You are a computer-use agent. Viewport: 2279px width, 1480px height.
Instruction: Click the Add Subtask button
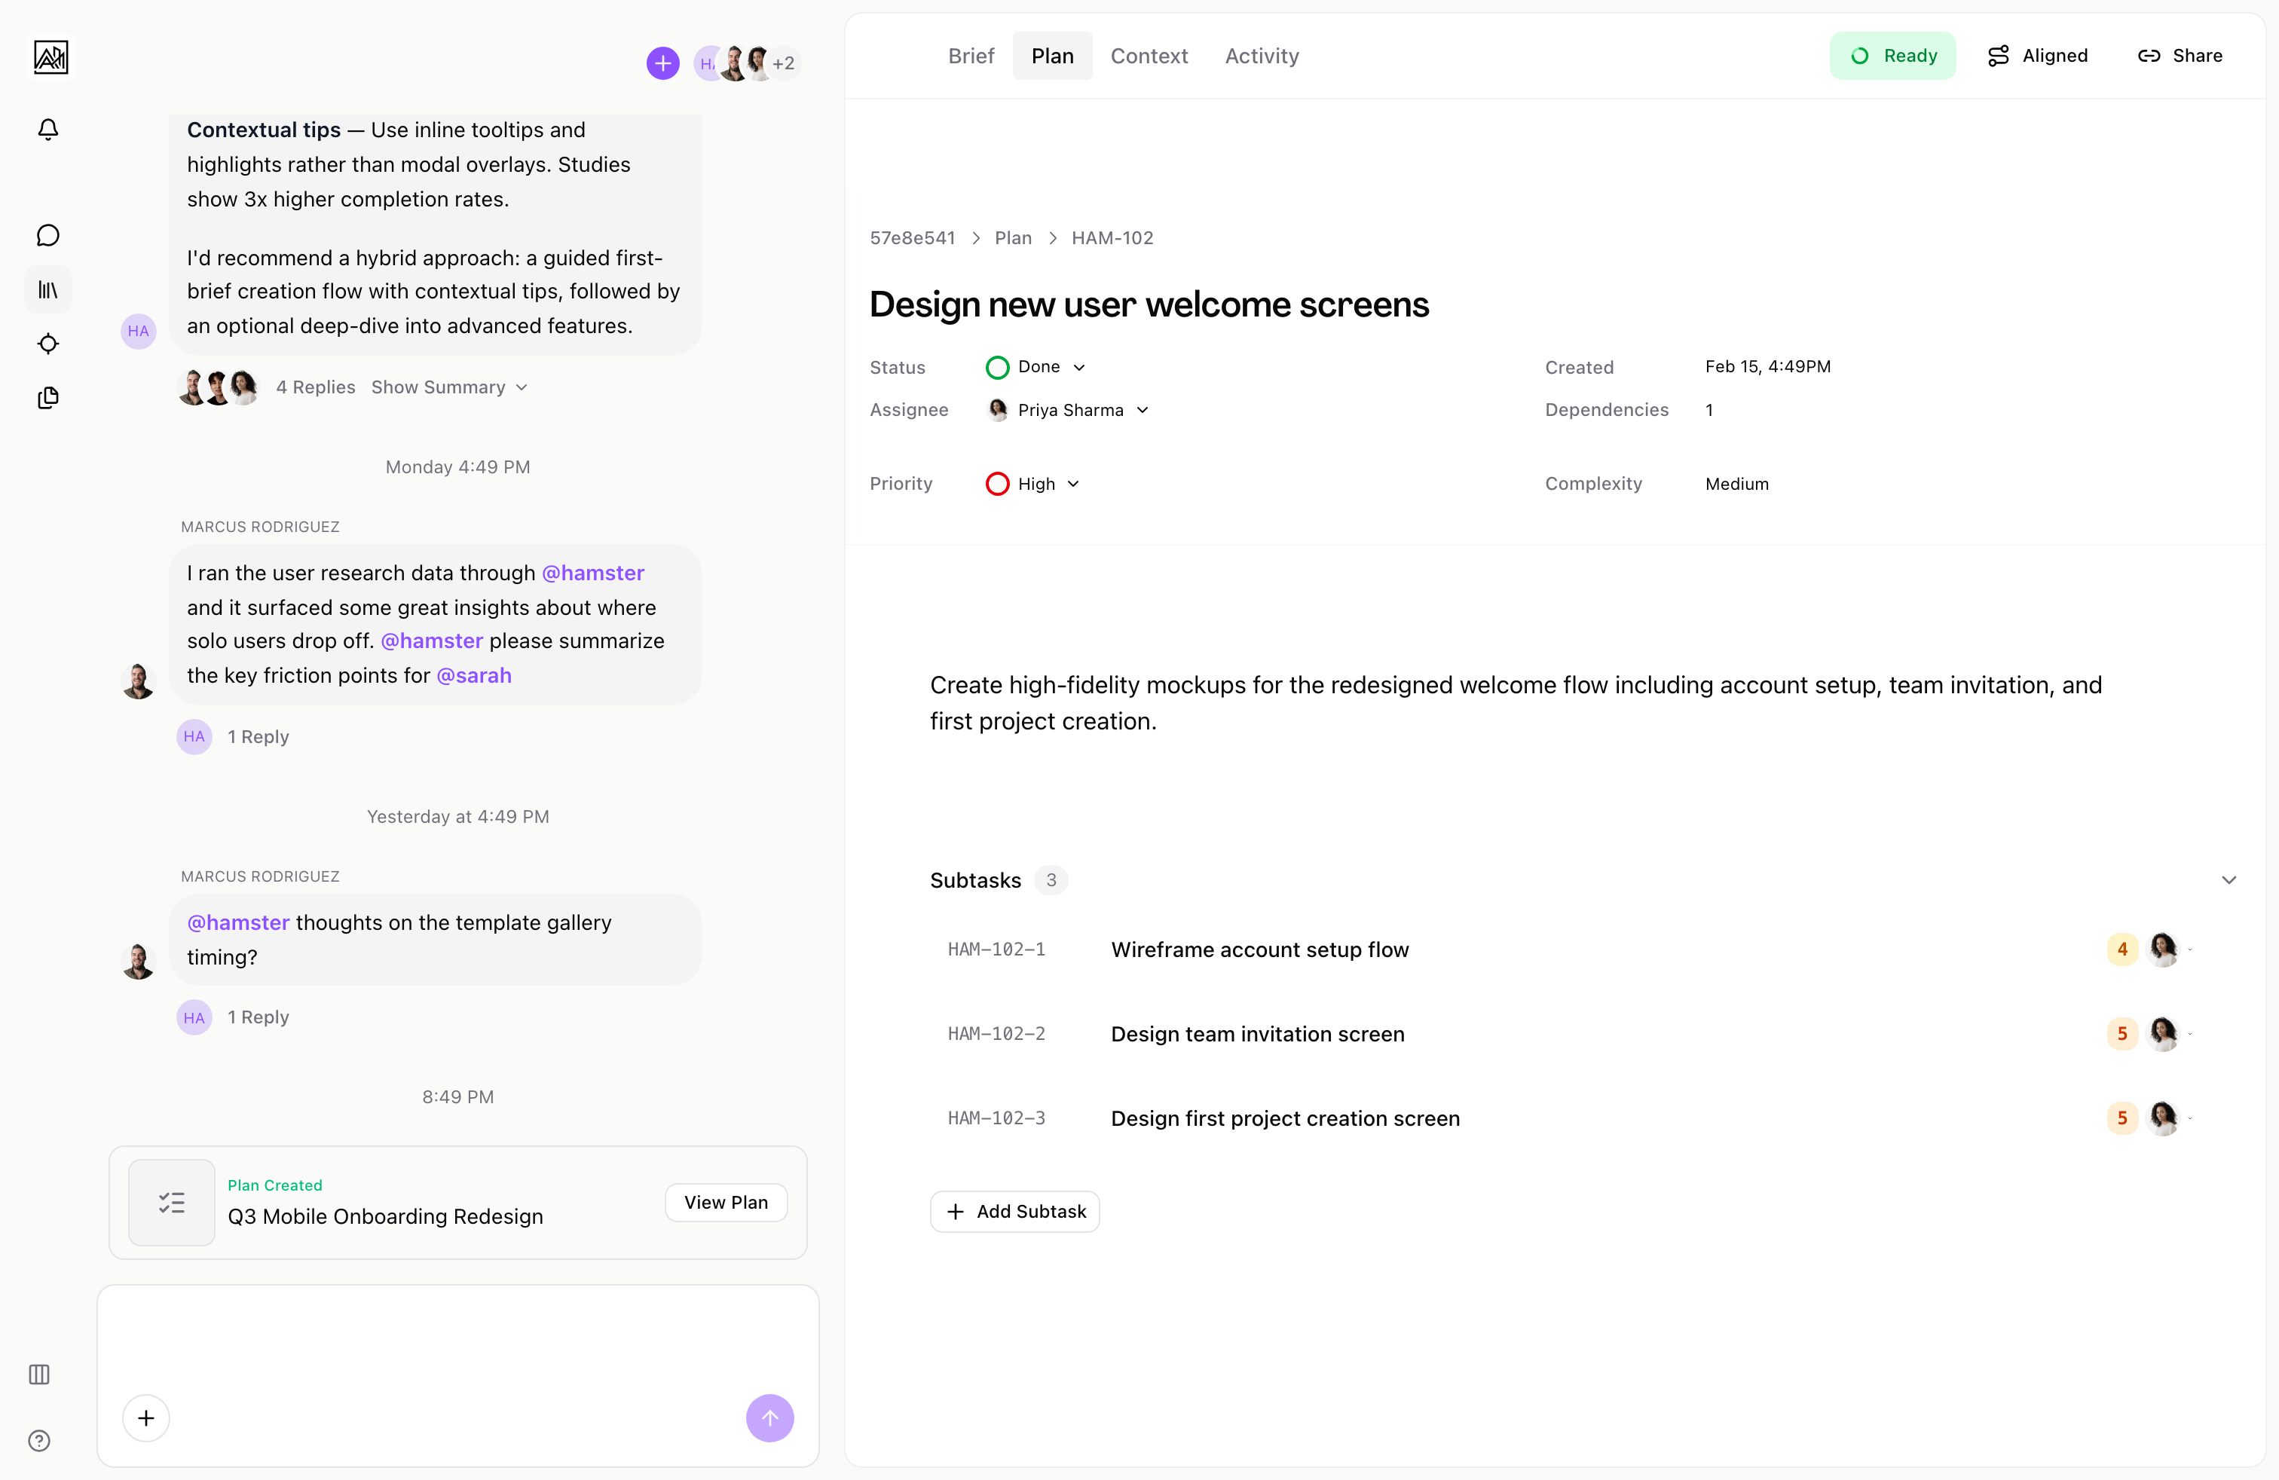[x=1015, y=1211]
